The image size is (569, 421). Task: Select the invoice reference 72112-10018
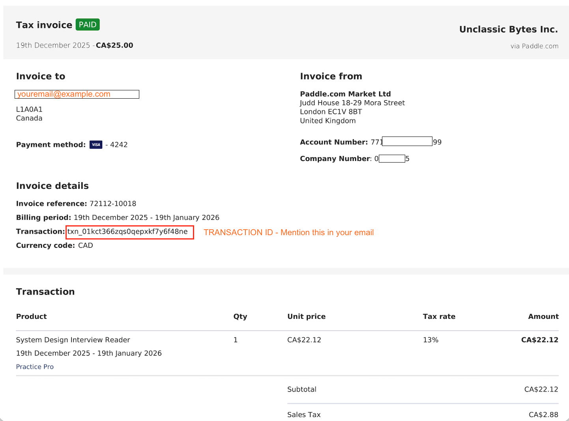coord(112,203)
